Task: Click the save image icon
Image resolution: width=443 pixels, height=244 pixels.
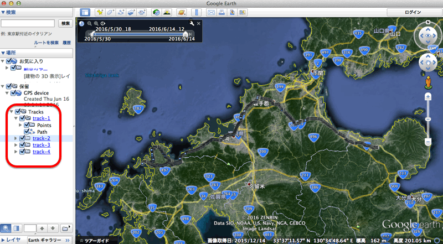Action: click(232, 12)
